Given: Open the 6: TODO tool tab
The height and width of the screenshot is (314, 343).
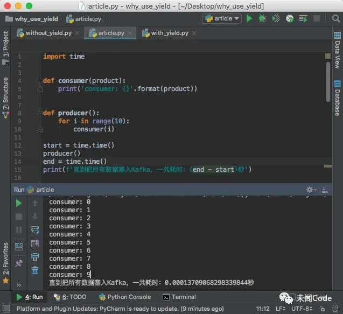Looking at the screenshot, I should click(x=70, y=297).
